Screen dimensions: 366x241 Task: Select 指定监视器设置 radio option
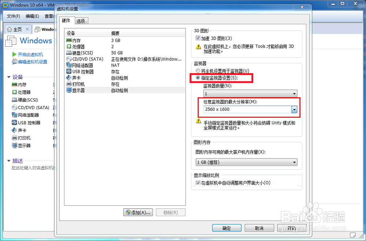198,78
